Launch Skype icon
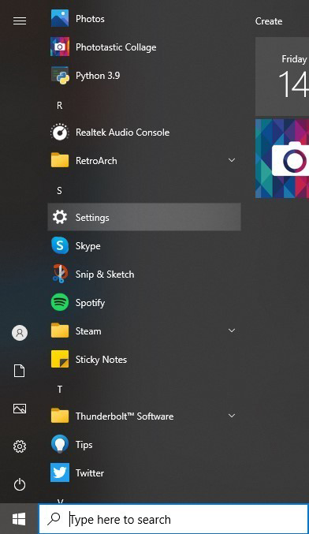This screenshot has height=534, width=309. pos(60,245)
